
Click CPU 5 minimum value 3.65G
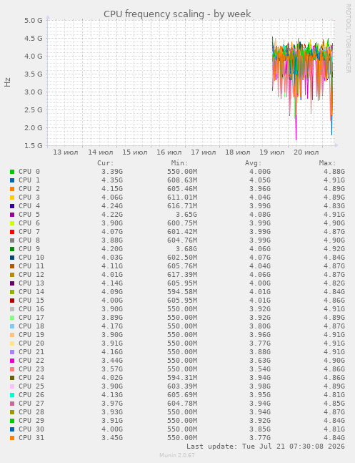[186, 215]
